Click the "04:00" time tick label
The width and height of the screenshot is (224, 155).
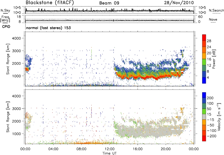pyautogui.click(x=53, y=149)
